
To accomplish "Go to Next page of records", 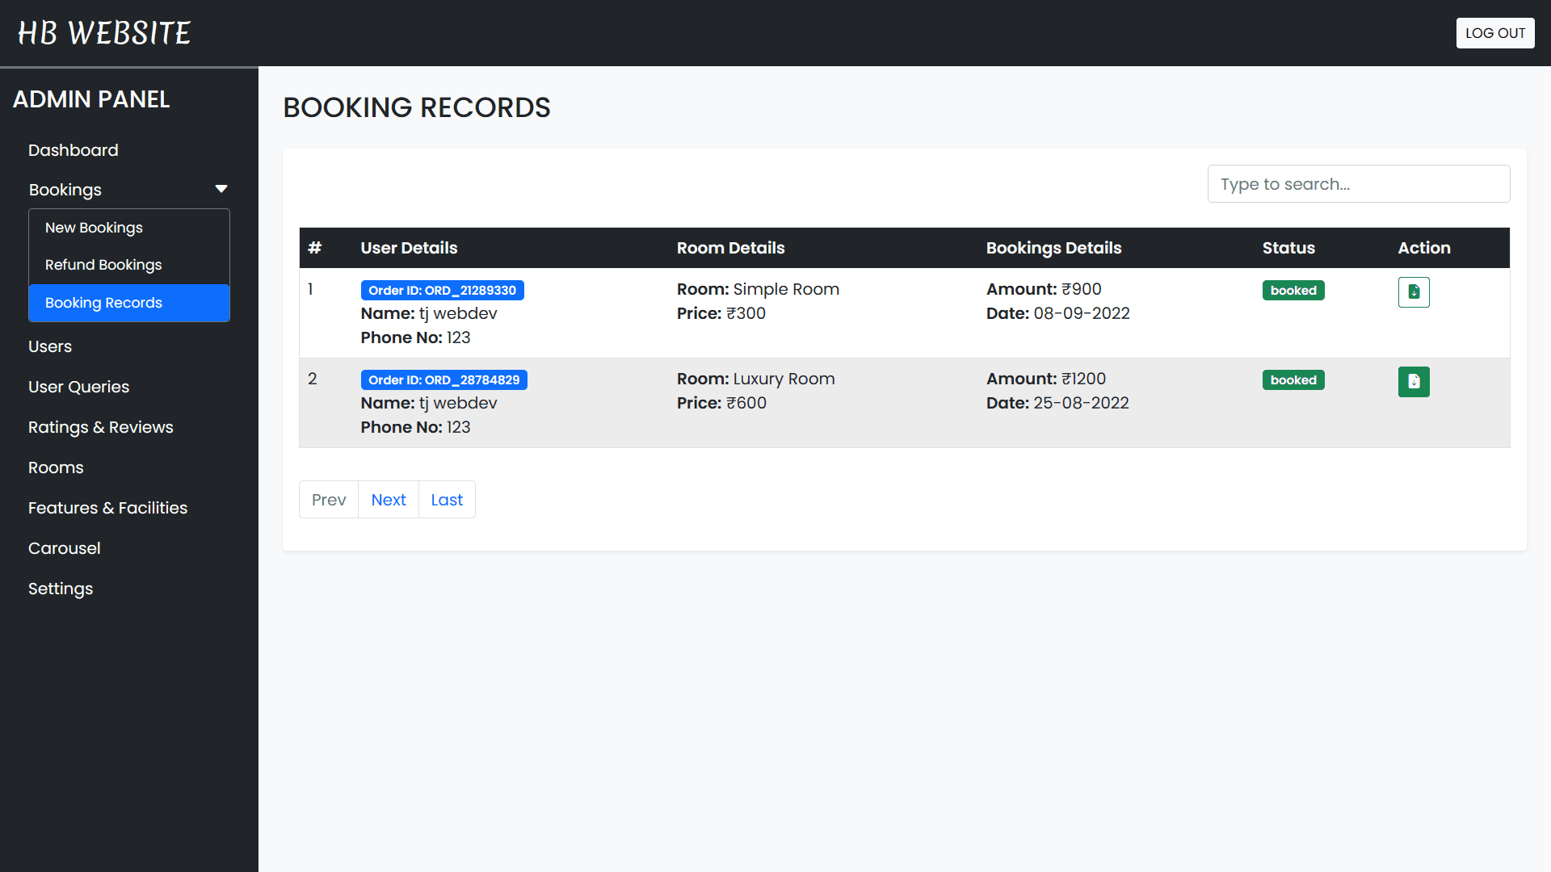I will 389,500.
